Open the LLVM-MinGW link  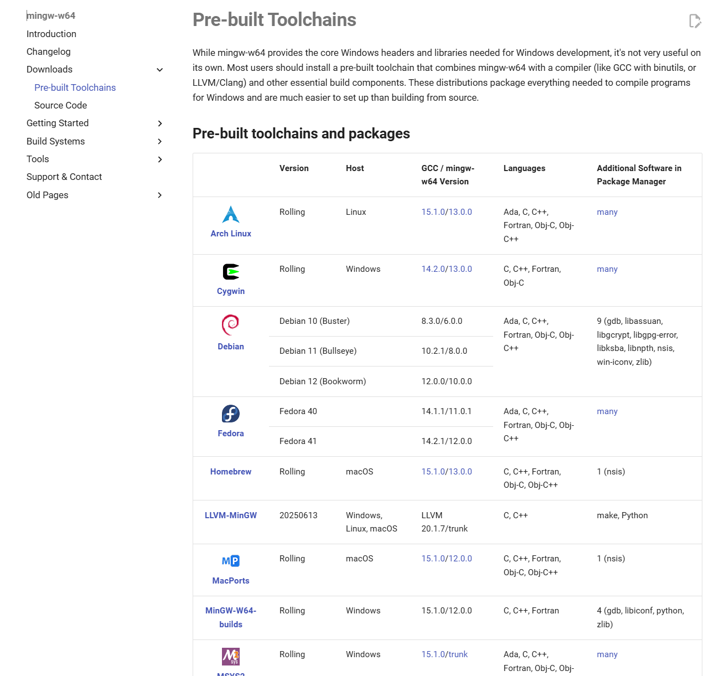pos(231,515)
